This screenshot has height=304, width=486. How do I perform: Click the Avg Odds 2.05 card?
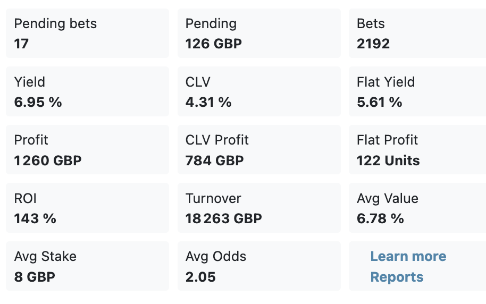[x=259, y=266]
